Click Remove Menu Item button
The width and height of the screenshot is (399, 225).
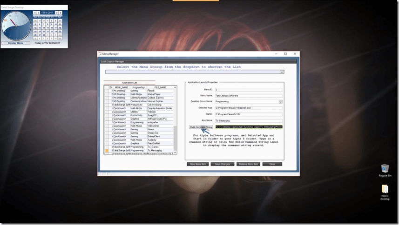(x=248, y=164)
